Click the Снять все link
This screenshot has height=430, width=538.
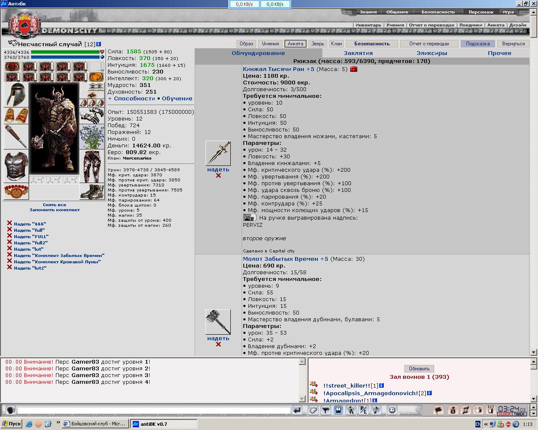(55, 205)
